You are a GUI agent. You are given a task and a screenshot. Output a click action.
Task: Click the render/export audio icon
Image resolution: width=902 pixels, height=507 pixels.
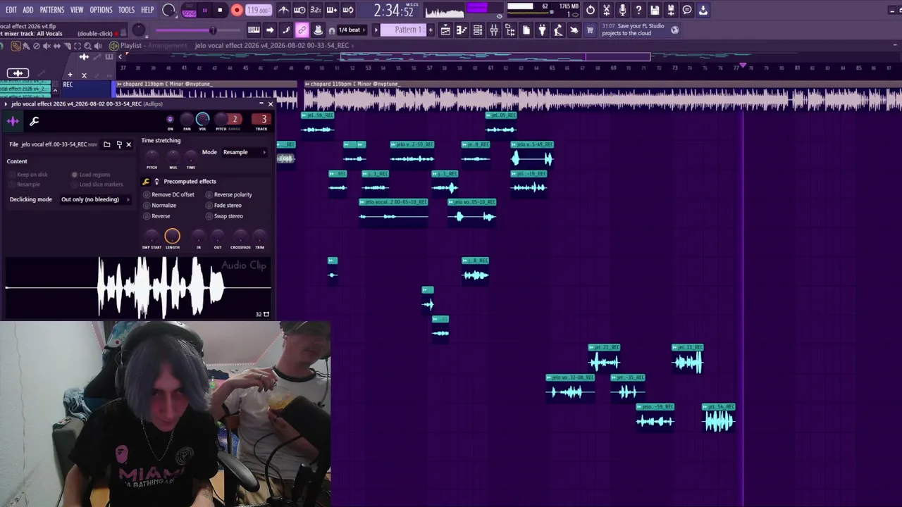(x=671, y=10)
